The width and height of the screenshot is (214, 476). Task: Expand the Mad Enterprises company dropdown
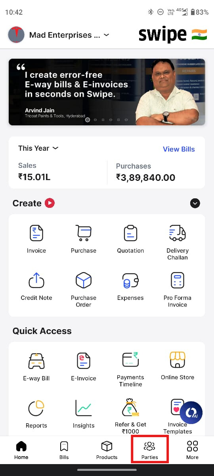(106, 35)
